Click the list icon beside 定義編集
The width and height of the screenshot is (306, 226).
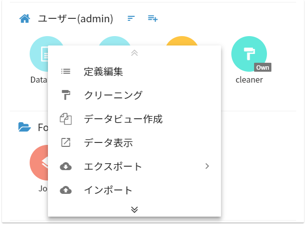pos(66,71)
